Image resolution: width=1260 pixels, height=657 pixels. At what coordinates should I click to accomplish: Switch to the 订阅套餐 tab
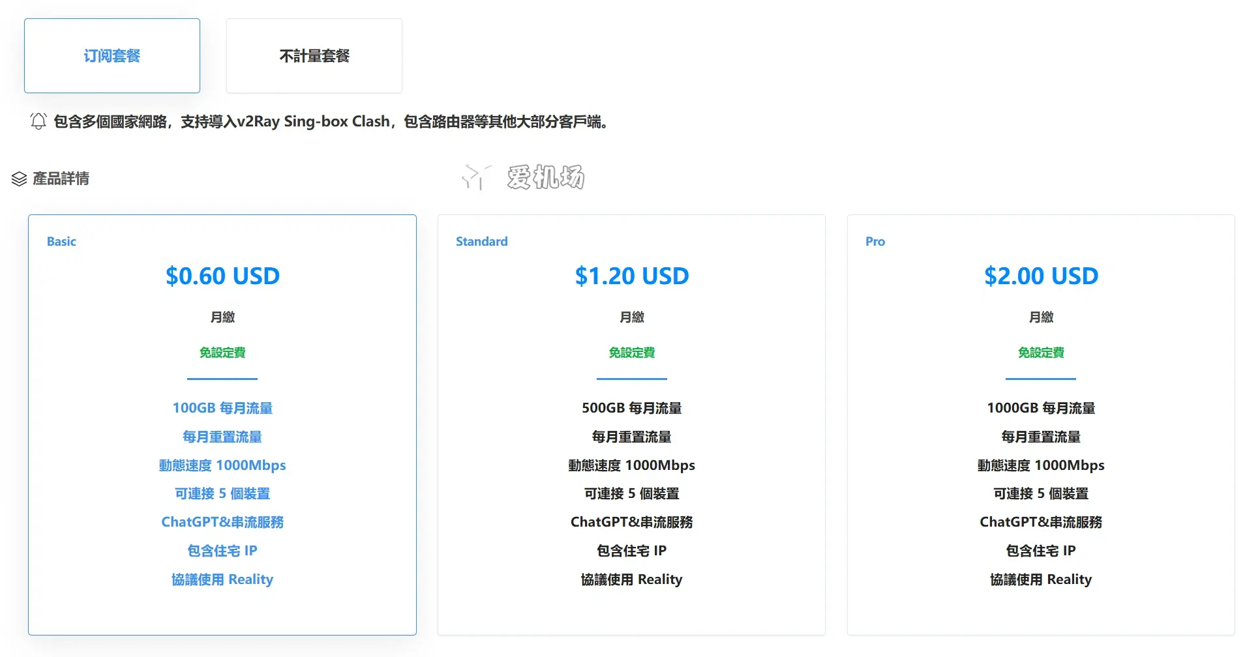click(112, 56)
